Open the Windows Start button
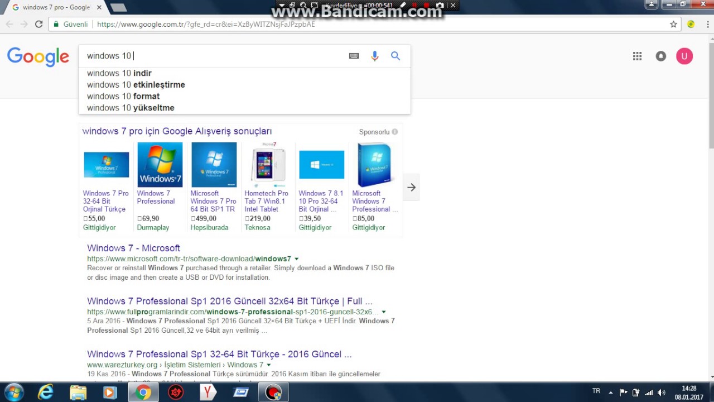 tap(14, 393)
